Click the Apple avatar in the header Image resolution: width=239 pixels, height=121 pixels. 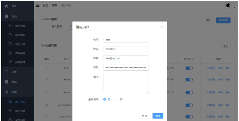pyautogui.click(x=228, y=5)
